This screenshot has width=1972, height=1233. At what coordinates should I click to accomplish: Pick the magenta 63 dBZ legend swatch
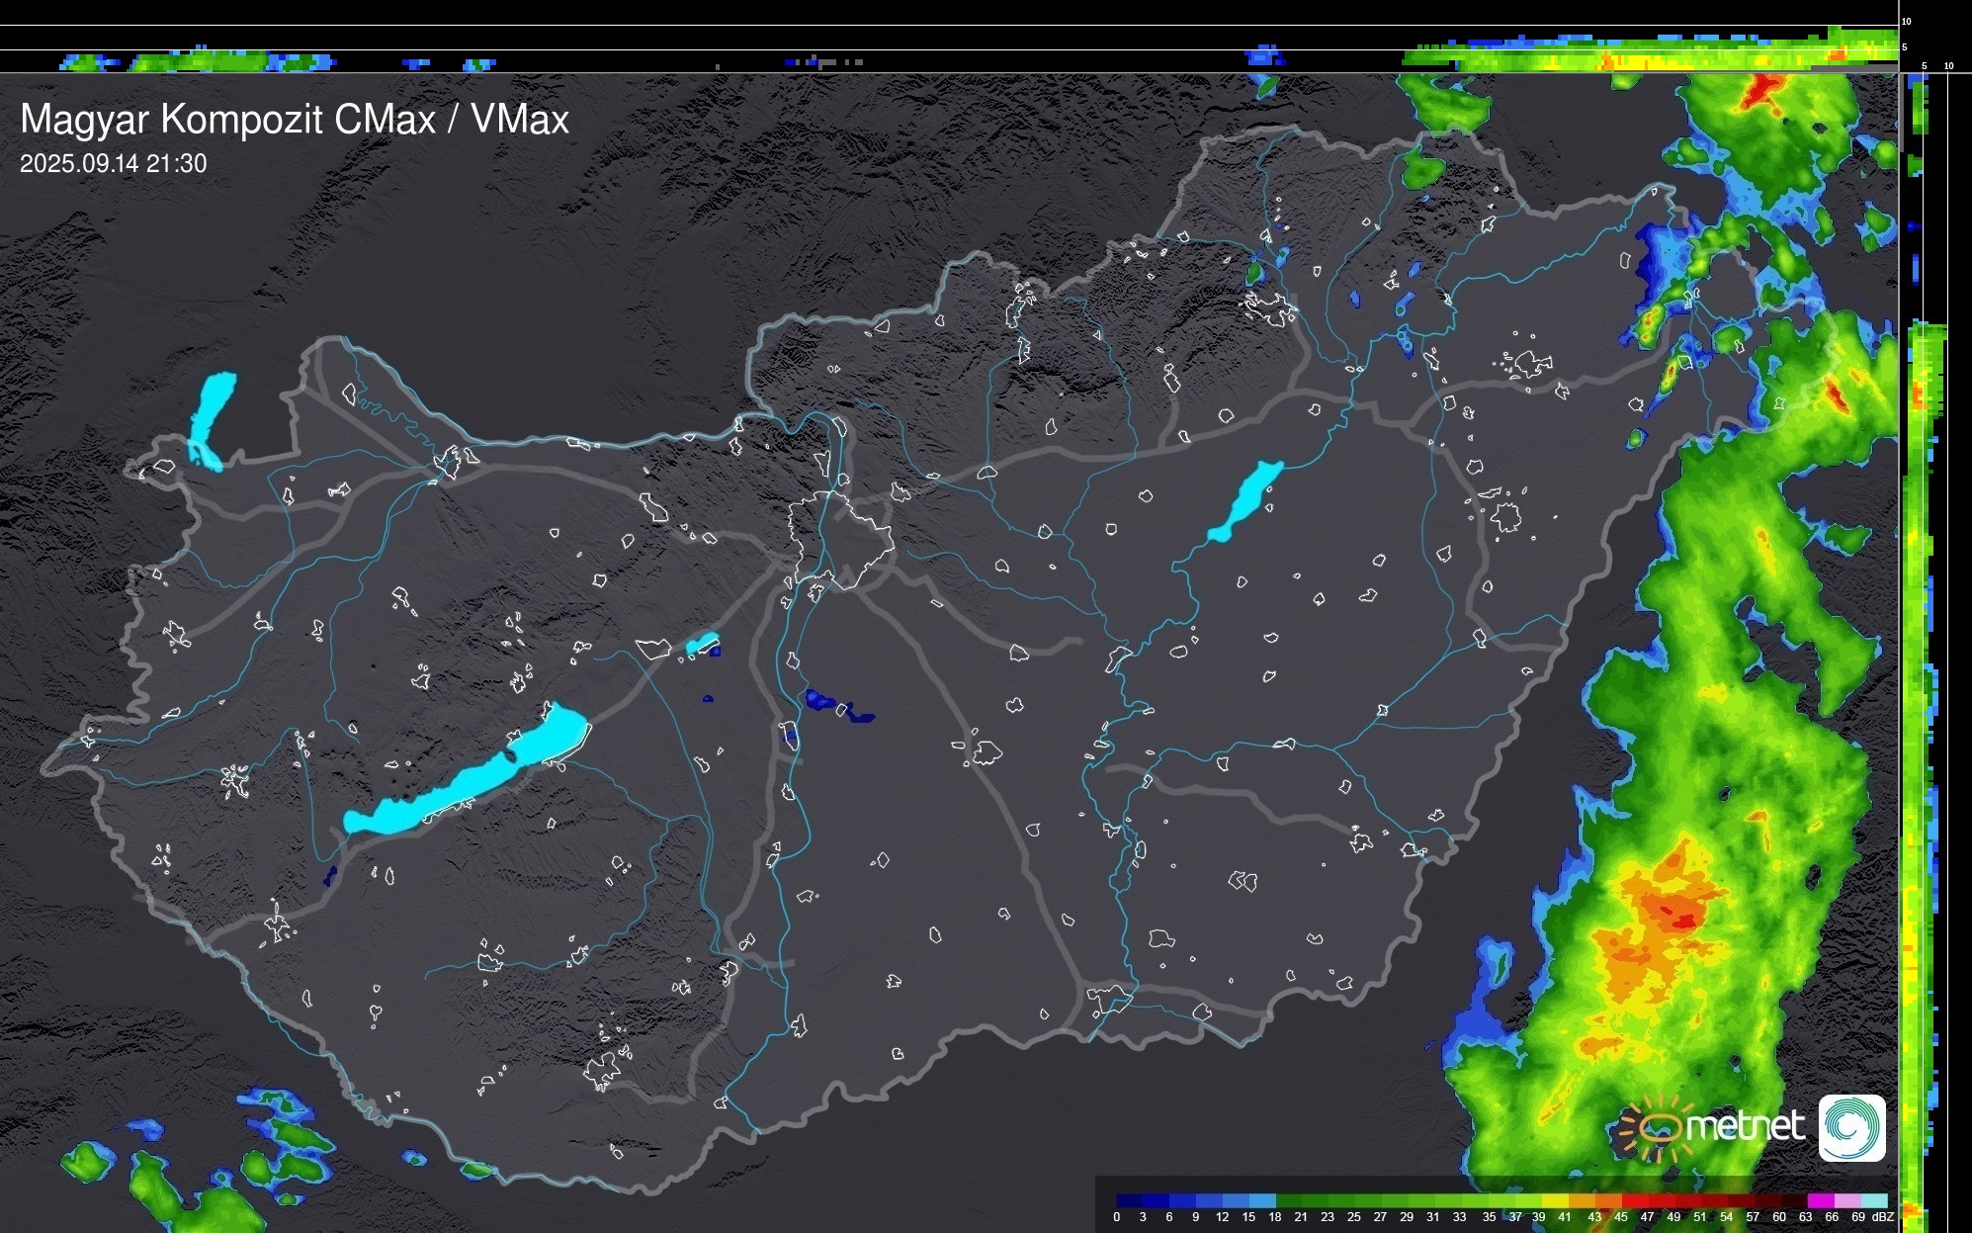click(1820, 1200)
